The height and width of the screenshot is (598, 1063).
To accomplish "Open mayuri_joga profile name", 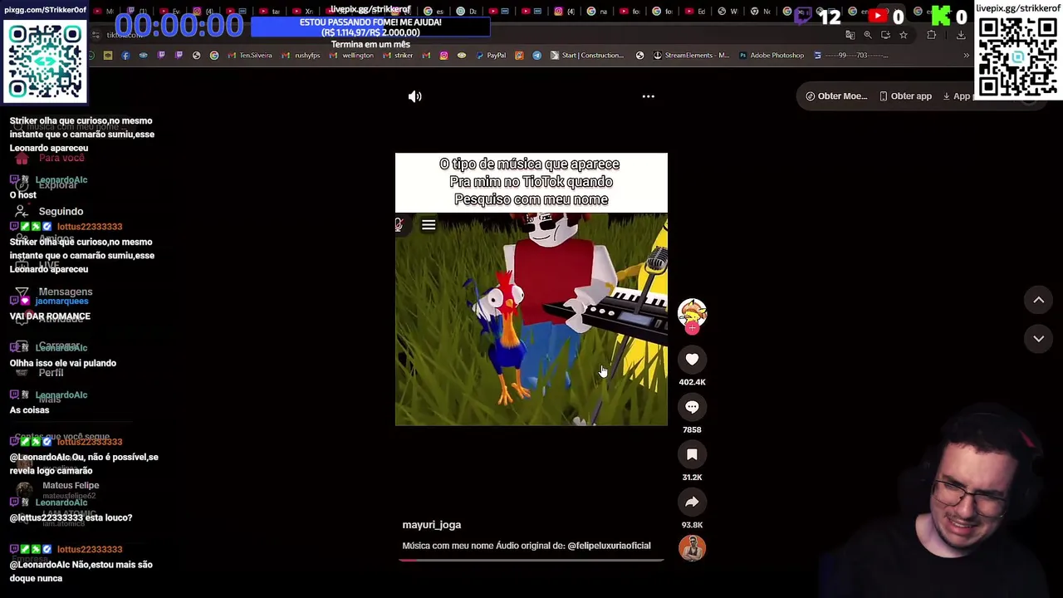I will pos(432,525).
